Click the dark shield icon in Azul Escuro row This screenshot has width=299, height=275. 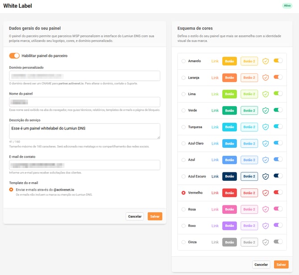pyautogui.click(x=266, y=176)
